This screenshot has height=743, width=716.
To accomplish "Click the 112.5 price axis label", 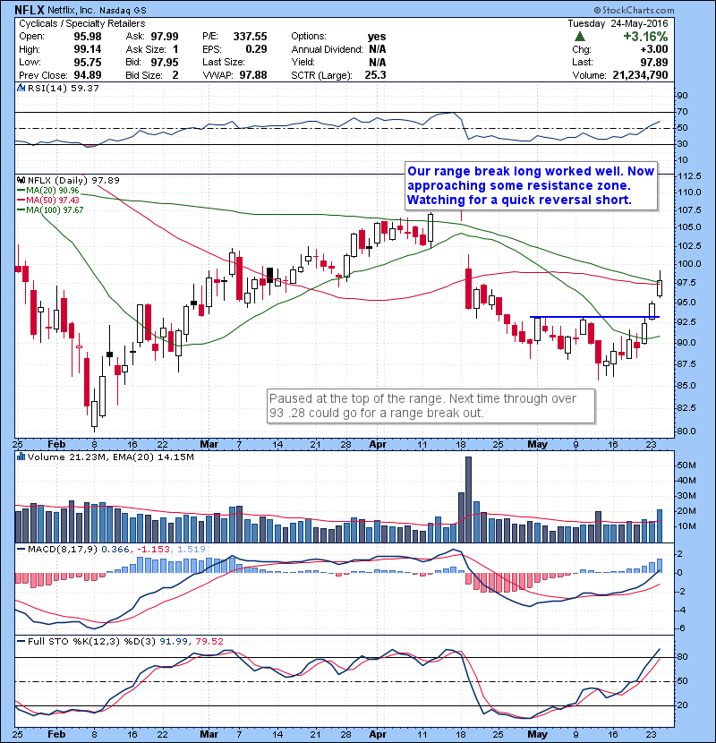I will tap(688, 175).
